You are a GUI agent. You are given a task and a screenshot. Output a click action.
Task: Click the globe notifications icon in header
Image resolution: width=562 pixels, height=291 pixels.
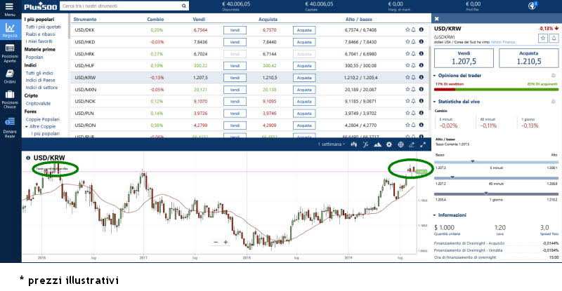click(x=532, y=6)
